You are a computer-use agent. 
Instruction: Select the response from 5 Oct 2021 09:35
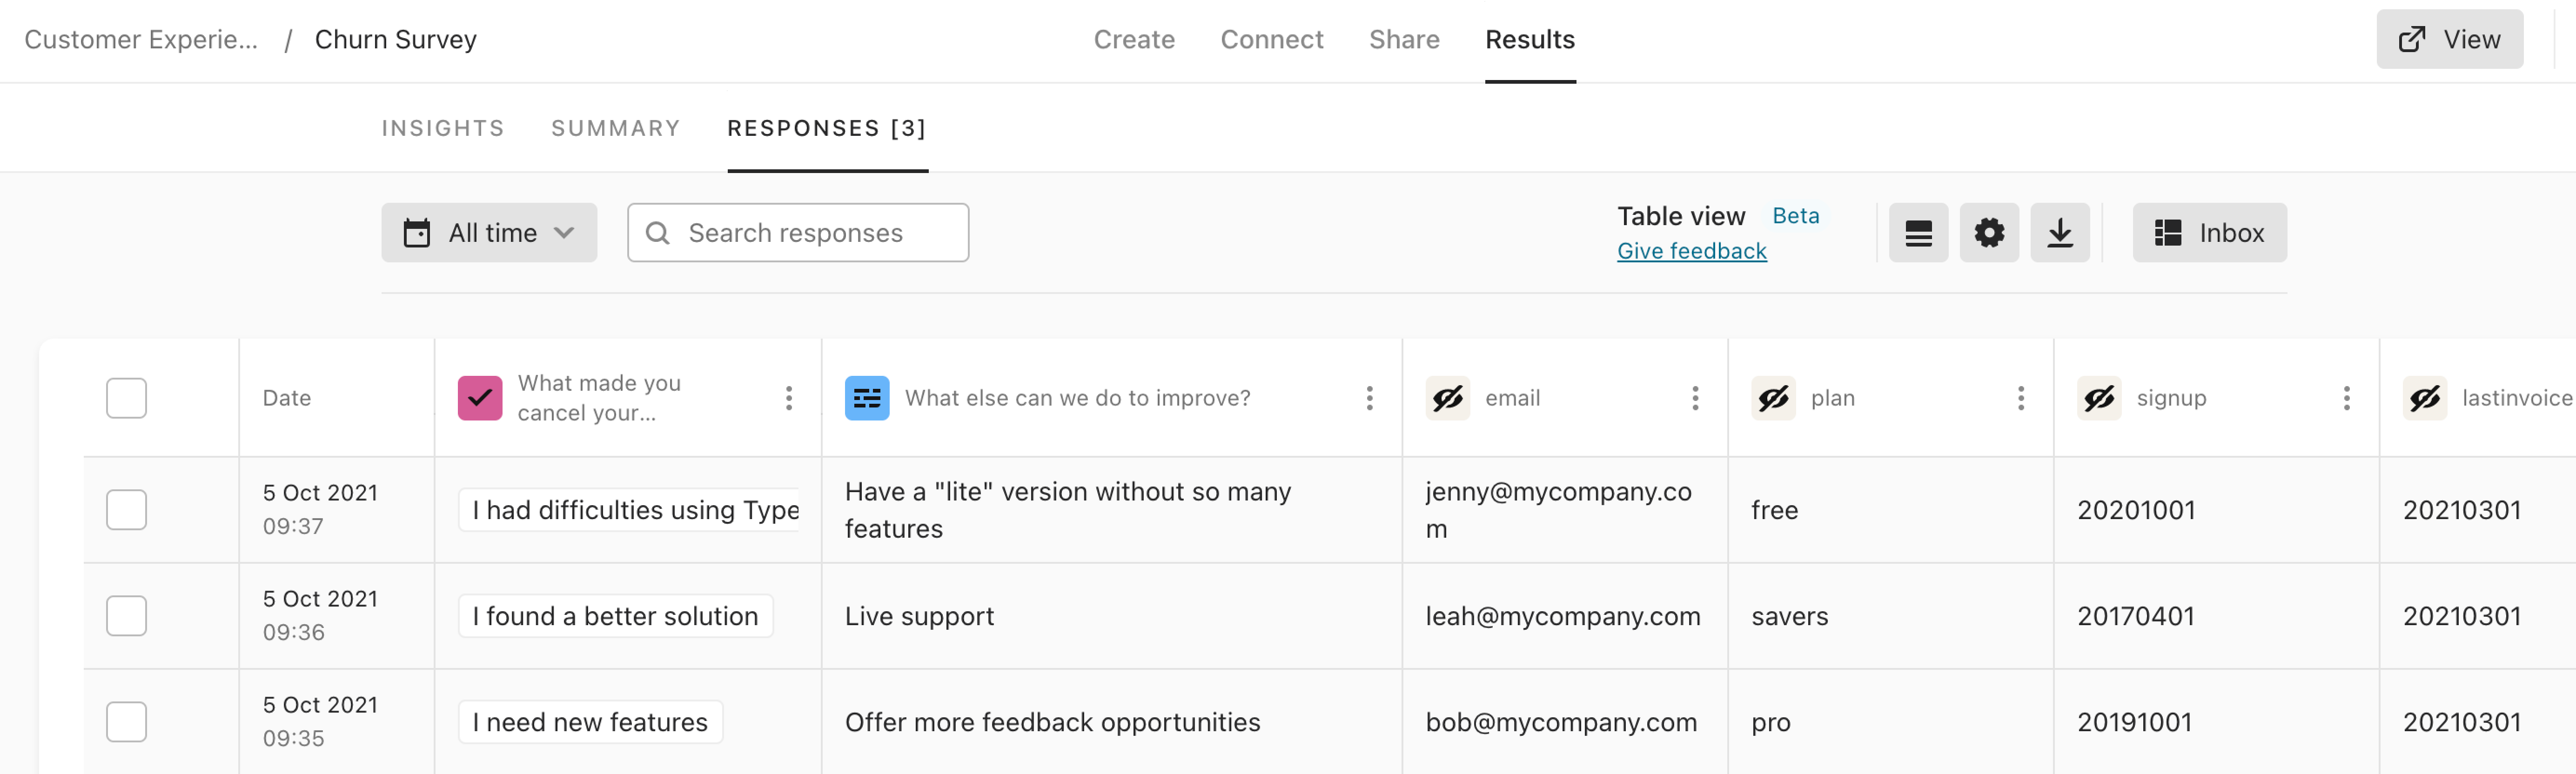(x=126, y=722)
